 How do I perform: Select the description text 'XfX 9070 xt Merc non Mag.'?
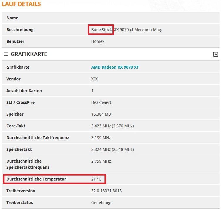[138, 30]
